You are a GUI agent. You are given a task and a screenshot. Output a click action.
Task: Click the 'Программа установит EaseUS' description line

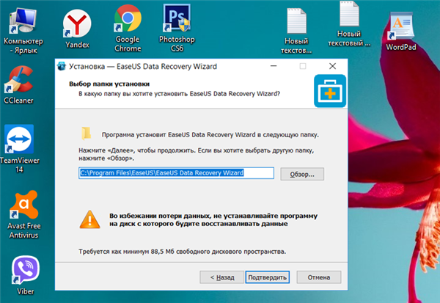click(x=210, y=135)
